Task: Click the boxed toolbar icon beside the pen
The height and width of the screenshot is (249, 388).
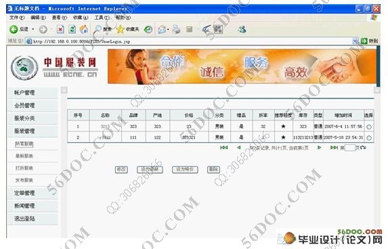Action: [x=218, y=29]
